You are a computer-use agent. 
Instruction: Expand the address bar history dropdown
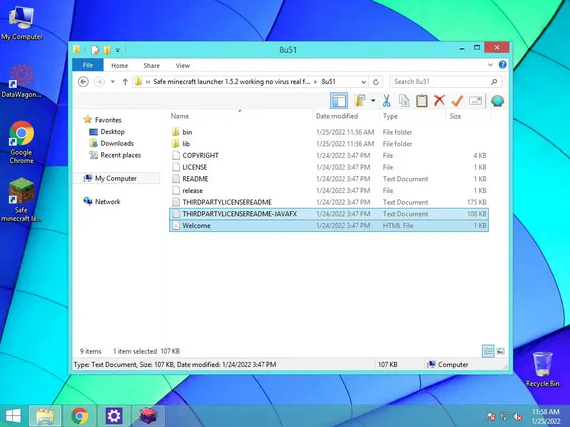(363, 82)
